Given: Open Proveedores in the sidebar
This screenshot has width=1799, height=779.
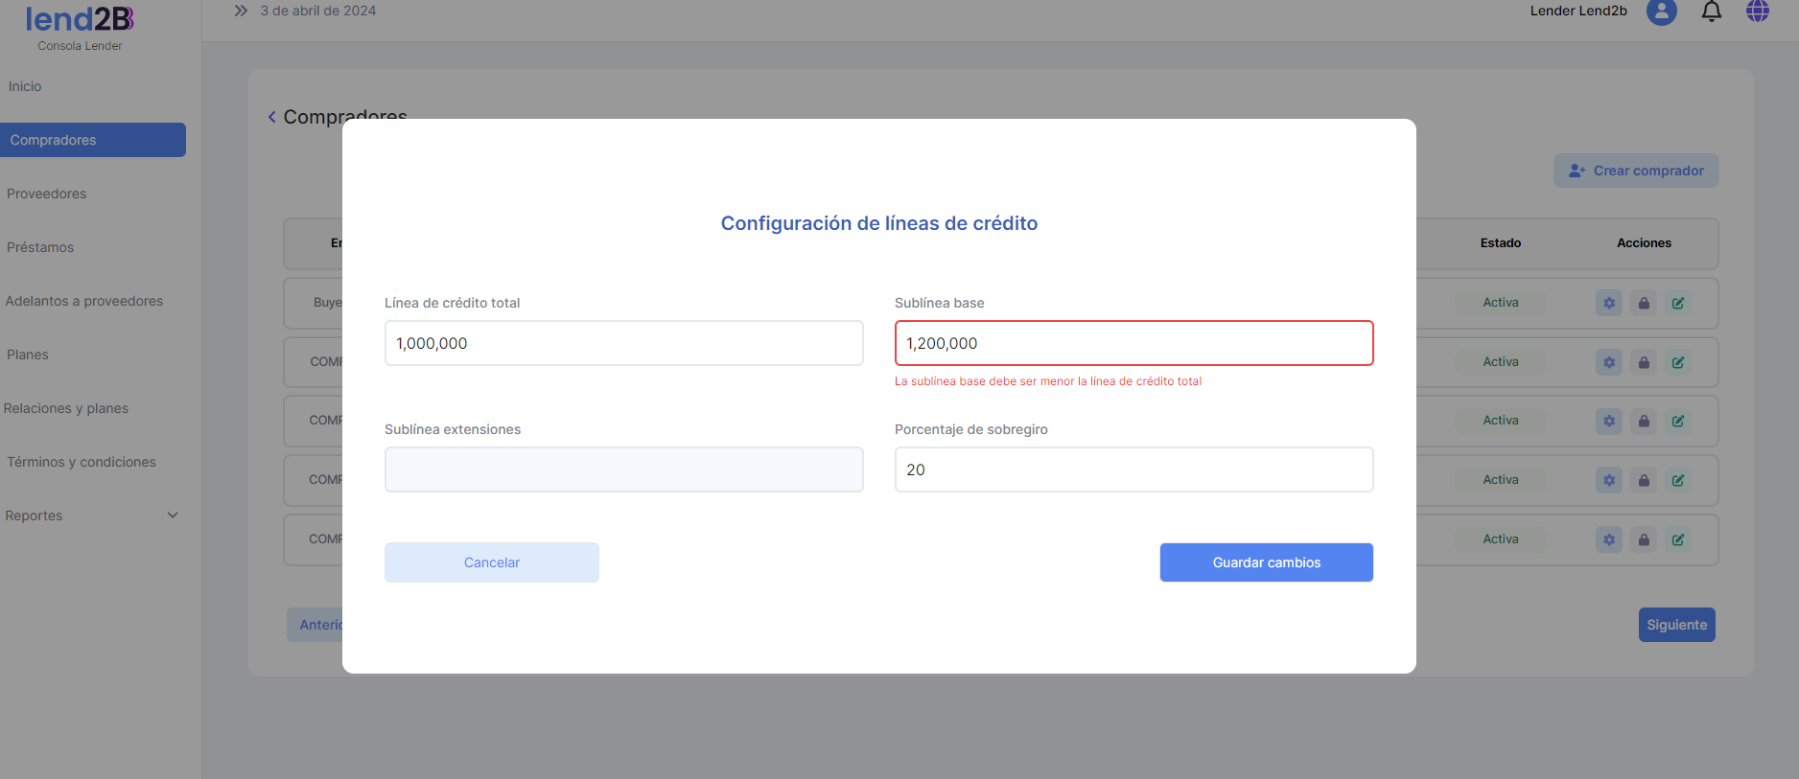Looking at the screenshot, I should (47, 194).
